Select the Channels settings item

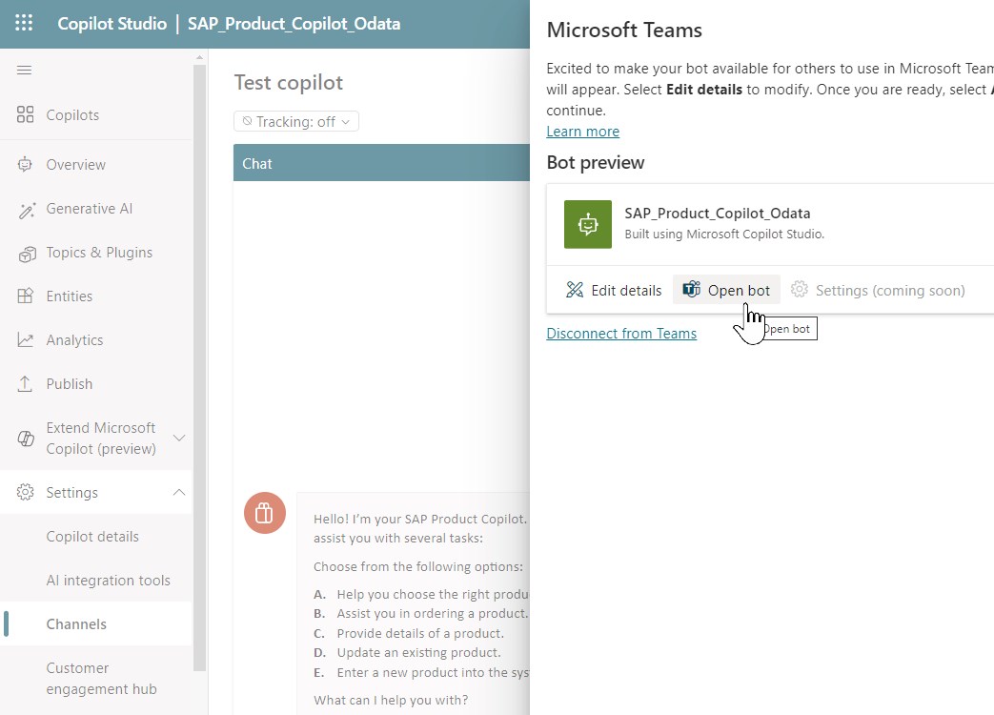tap(96, 623)
